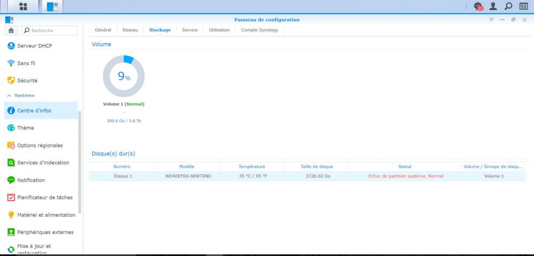Click the notifications chat bubble icon

[x=478, y=6]
